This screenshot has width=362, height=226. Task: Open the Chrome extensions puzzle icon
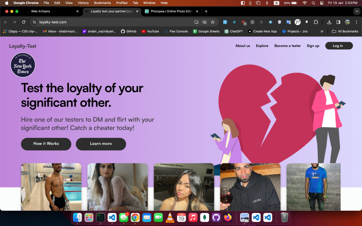(x=316, y=22)
